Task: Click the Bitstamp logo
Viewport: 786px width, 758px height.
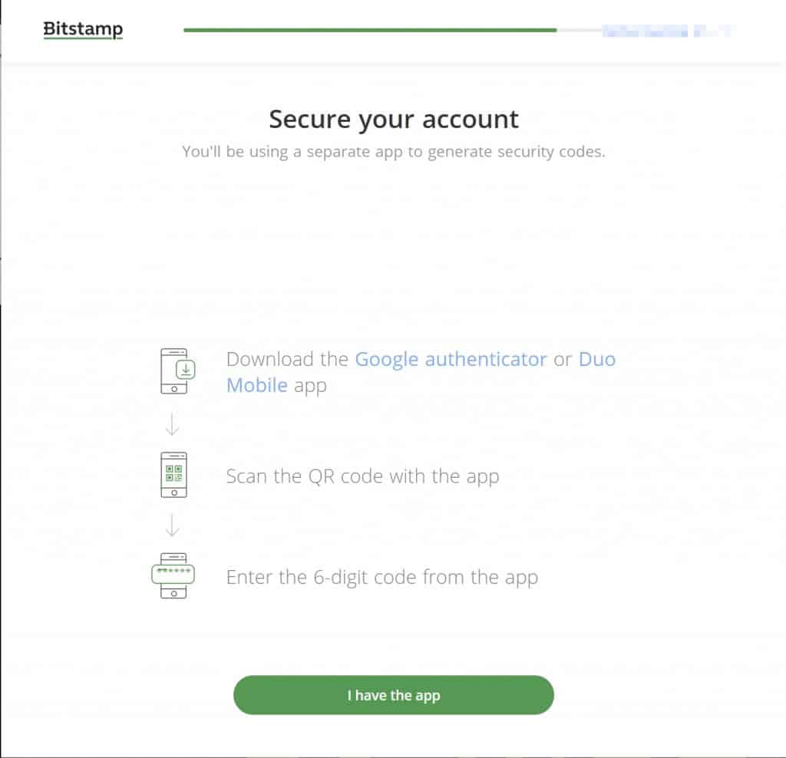Action: coord(82,28)
